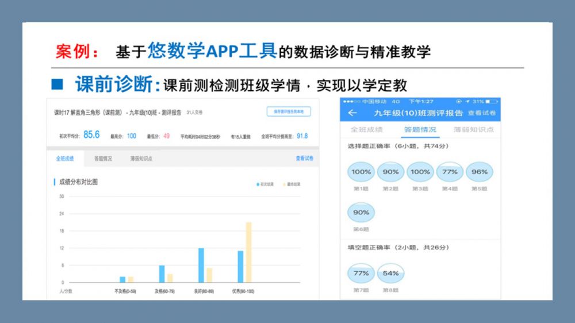
Task: Tap the 54% bubble for question 8
Action: click(390, 274)
